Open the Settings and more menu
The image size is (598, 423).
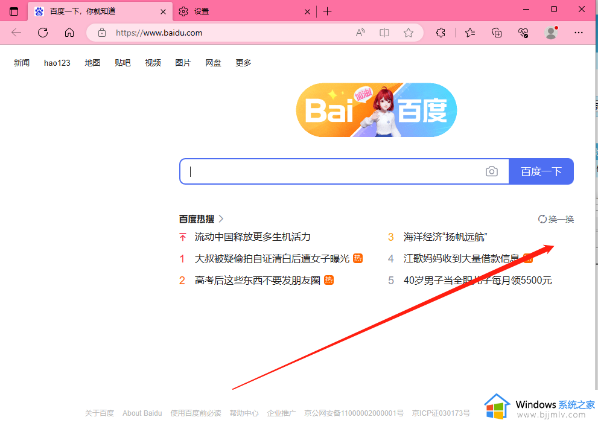(x=579, y=33)
